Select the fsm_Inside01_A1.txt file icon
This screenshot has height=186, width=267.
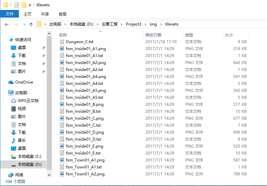click(62, 56)
